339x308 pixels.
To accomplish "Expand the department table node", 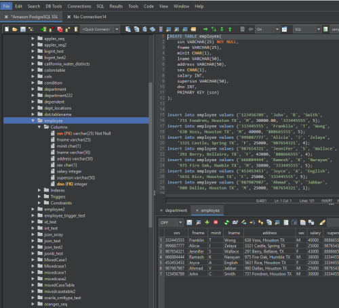I will pyautogui.click(x=33, y=89).
